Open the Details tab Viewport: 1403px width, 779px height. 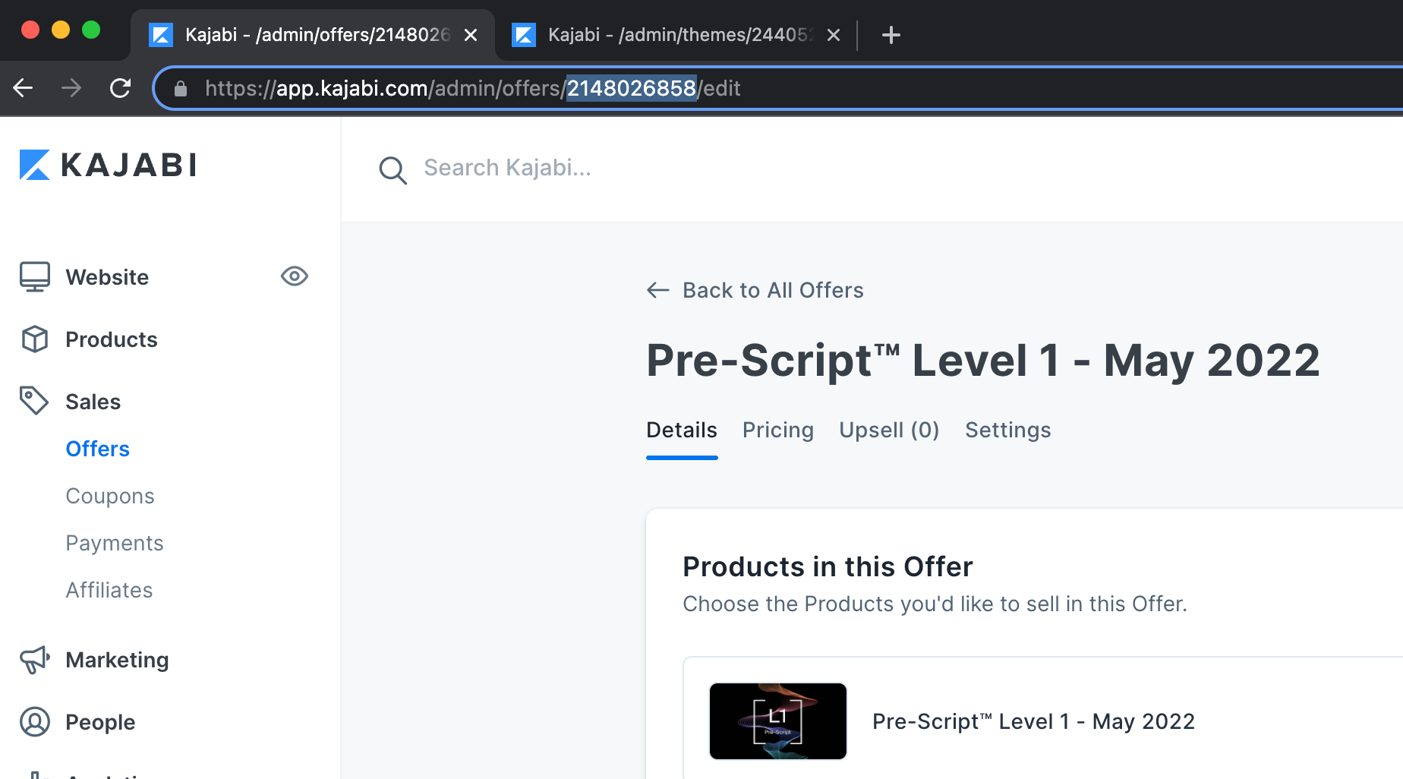pos(682,430)
